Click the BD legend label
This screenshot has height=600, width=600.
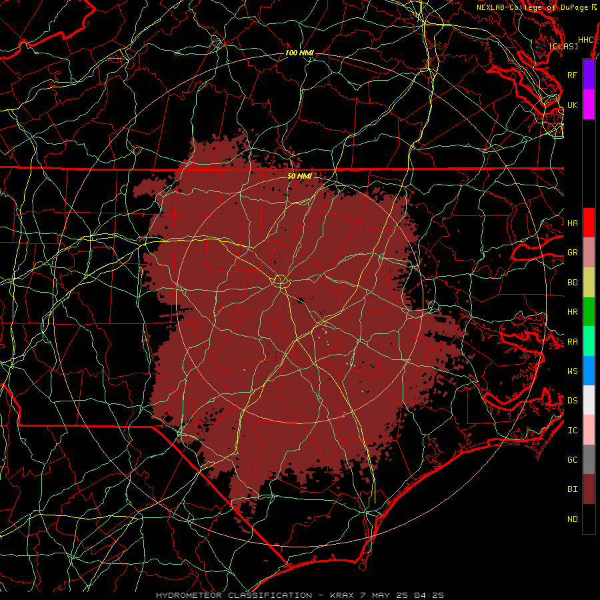click(x=572, y=283)
